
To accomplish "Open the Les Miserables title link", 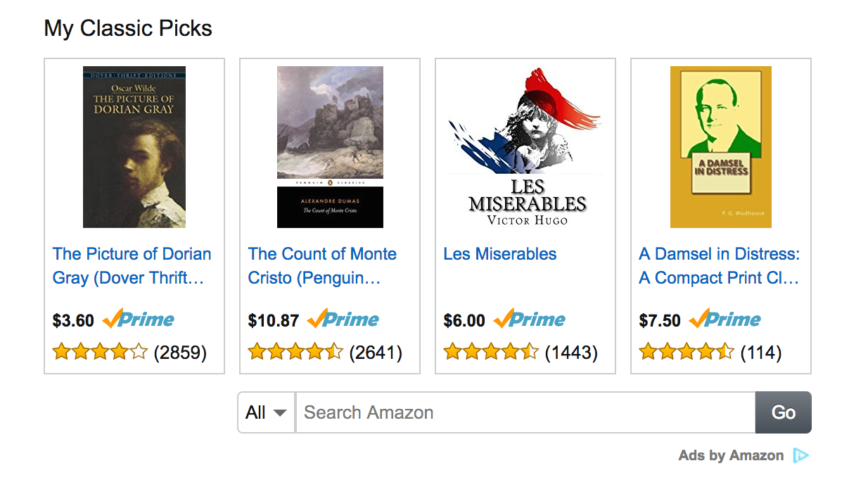I will pos(500,254).
